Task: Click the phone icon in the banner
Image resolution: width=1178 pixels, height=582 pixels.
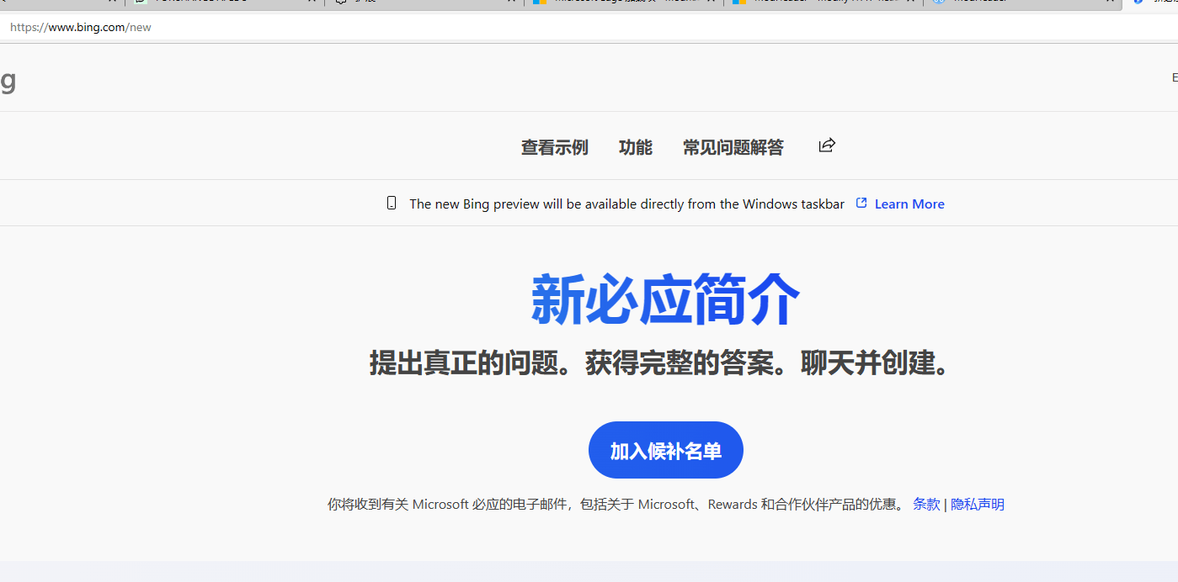Action: pos(392,203)
